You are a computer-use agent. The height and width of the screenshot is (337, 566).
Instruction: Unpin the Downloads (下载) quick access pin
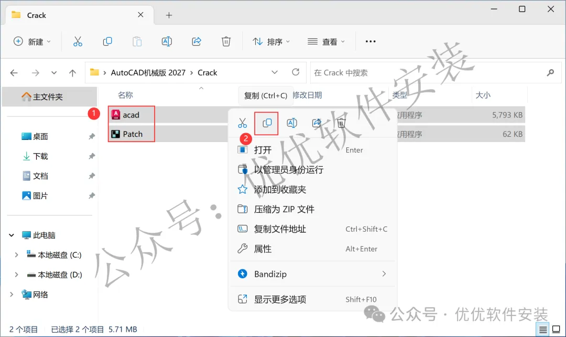tap(92, 156)
